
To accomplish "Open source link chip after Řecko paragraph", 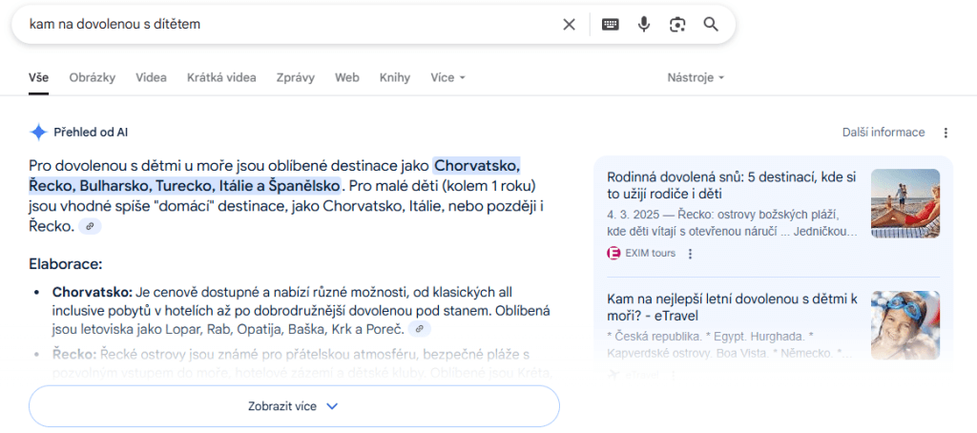I will (x=90, y=226).
